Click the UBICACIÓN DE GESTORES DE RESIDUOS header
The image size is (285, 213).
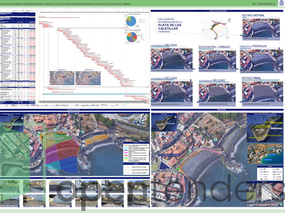[265, 114]
